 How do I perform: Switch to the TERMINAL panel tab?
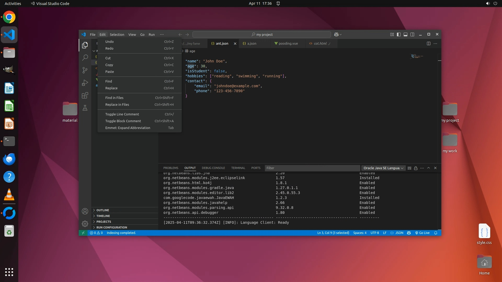pyautogui.click(x=238, y=168)
